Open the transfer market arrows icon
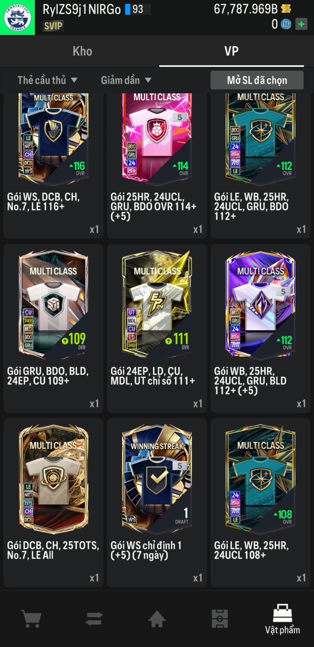Image resolution: width=314 pixels, height=647 pixels. [94, 618]
